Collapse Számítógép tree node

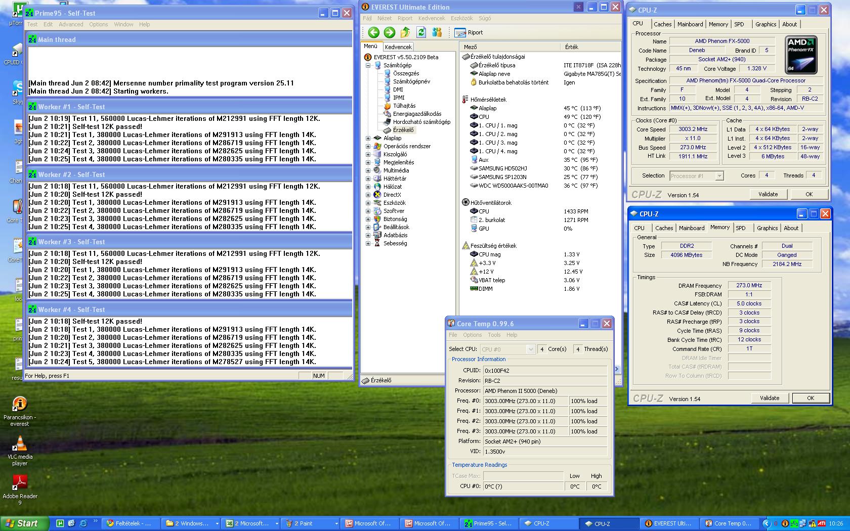point(368,65)
